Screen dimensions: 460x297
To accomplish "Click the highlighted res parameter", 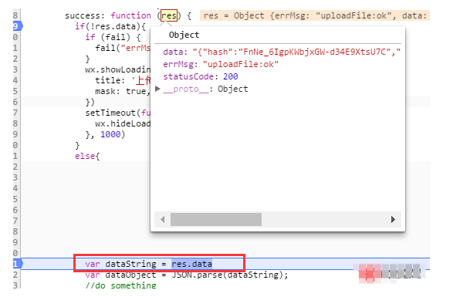I will [169, 15].
